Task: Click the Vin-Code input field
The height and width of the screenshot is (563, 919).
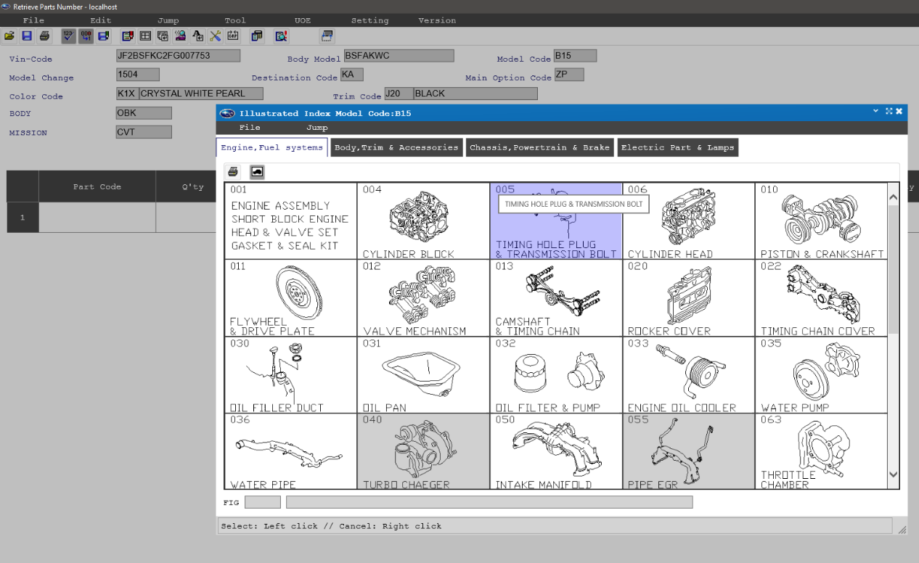Action: click(178, 56)
